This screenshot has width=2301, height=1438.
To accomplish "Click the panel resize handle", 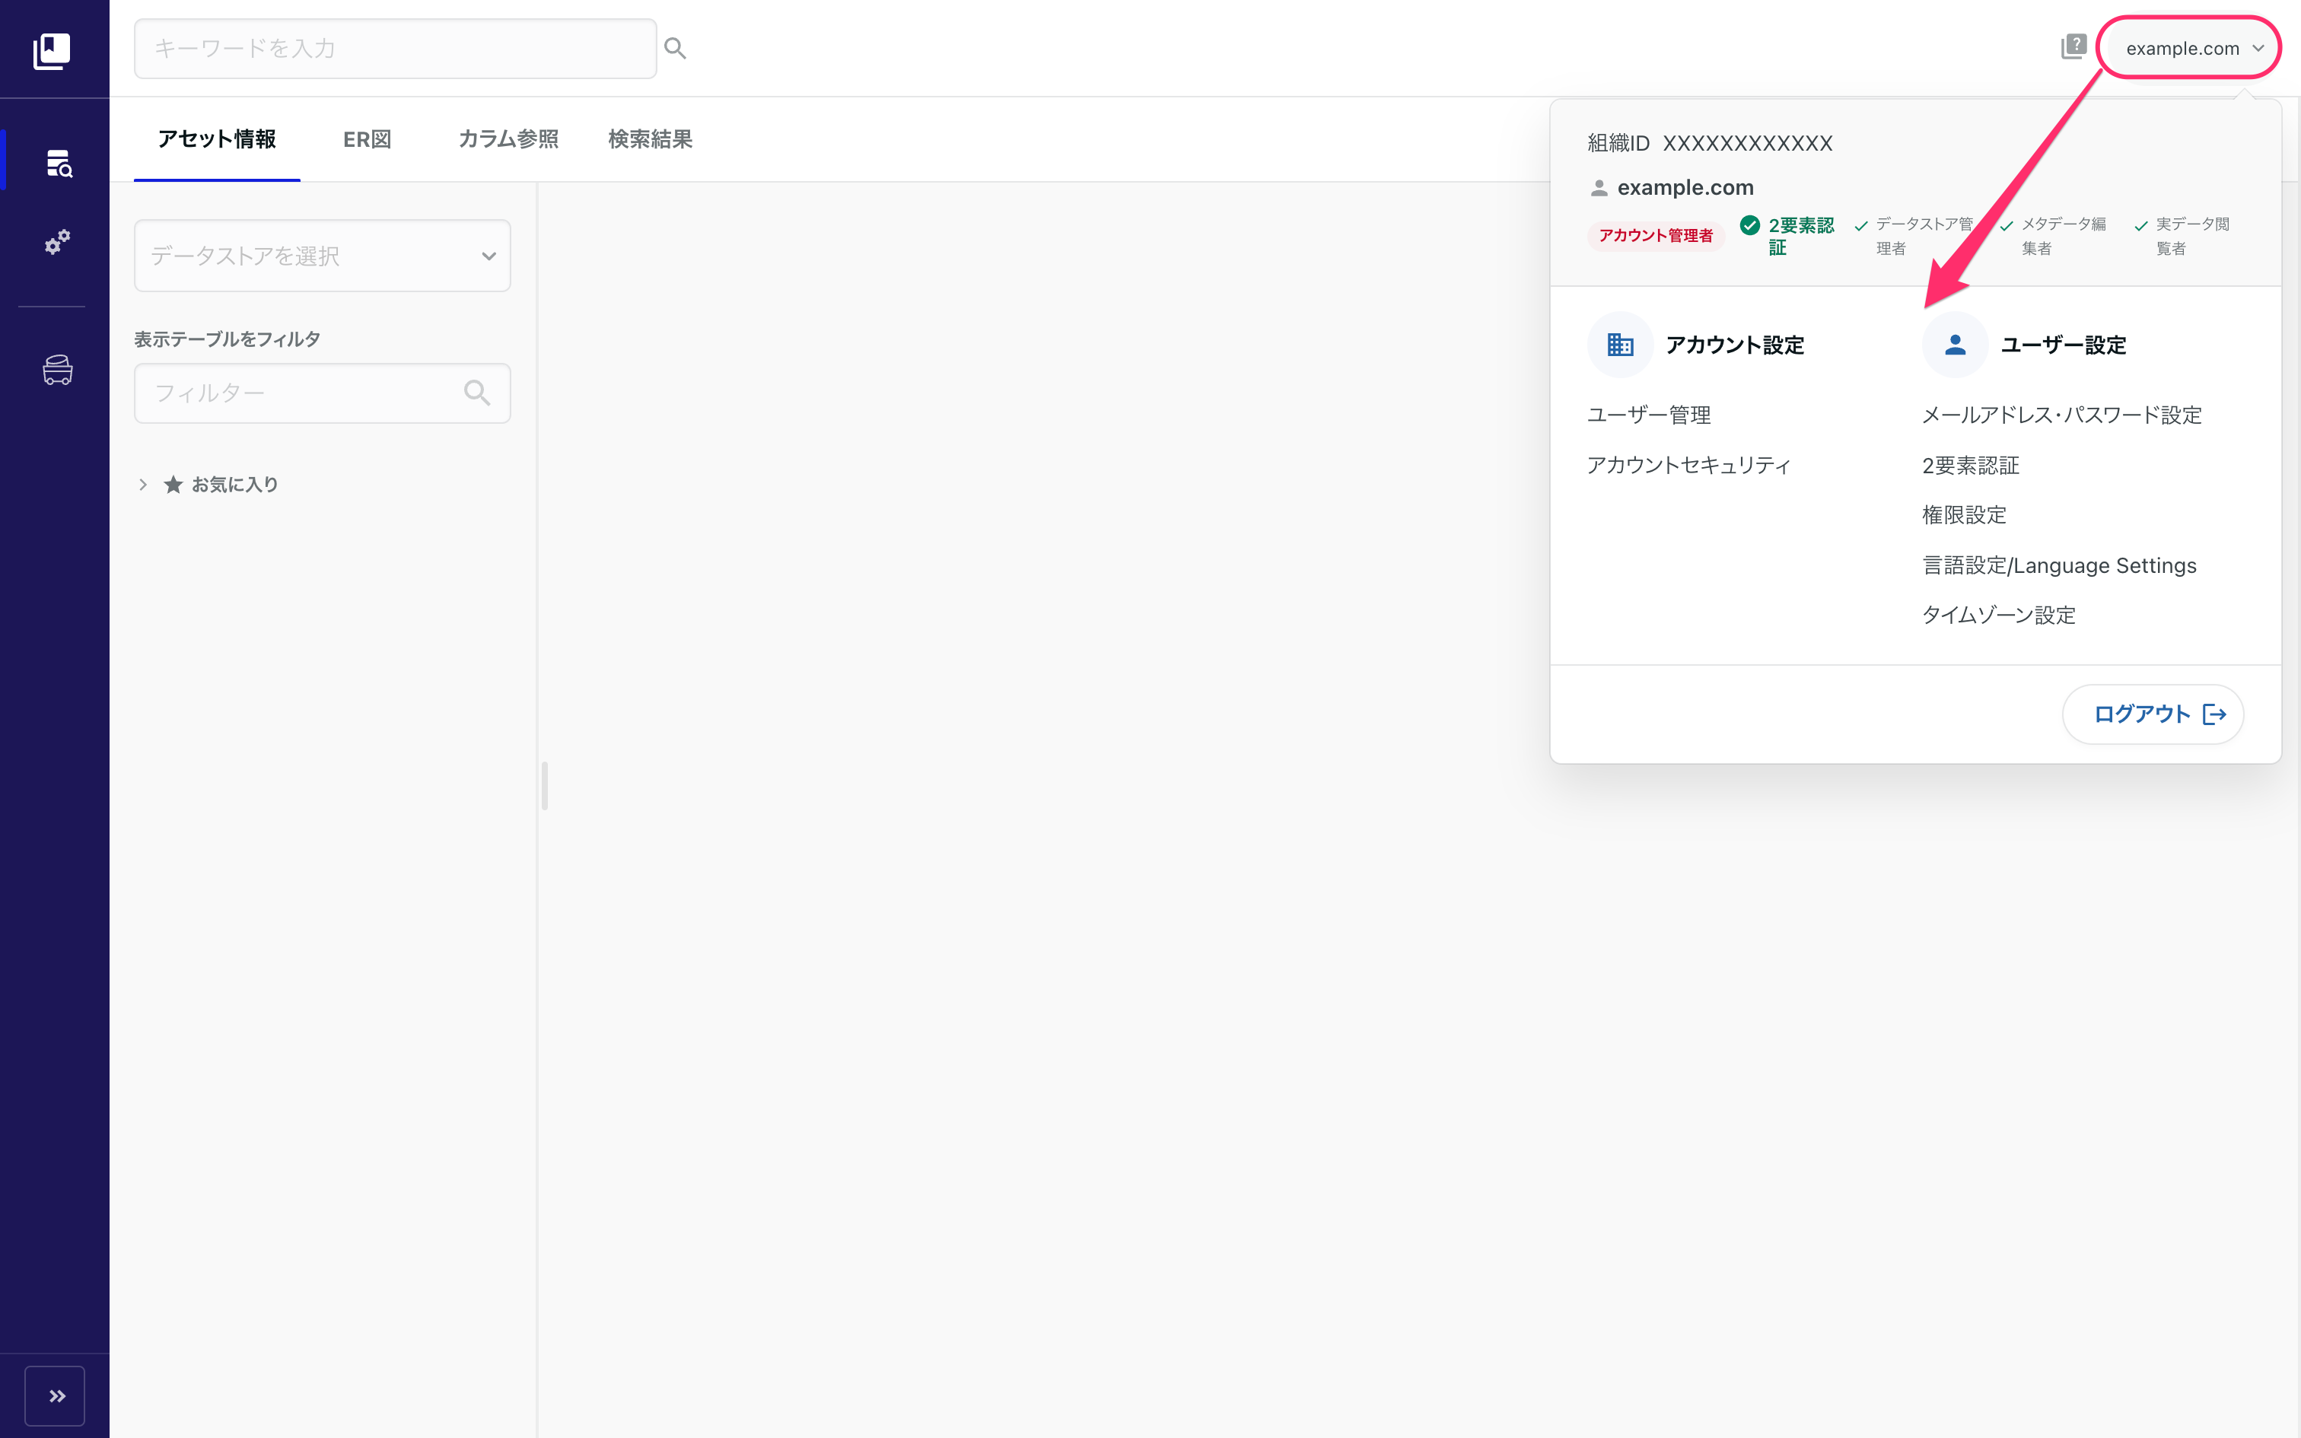I will [x=544, y=785].
